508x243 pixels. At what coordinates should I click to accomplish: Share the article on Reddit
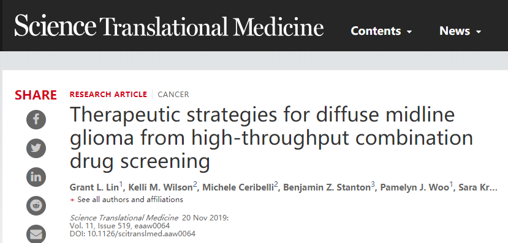point(36,206)
